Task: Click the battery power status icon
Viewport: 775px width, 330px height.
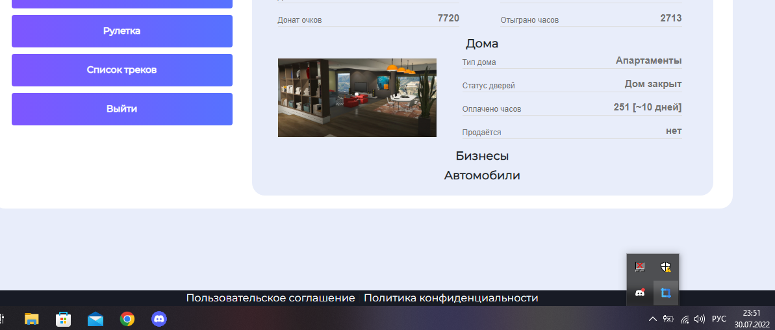Action: [x=668, y=319]
